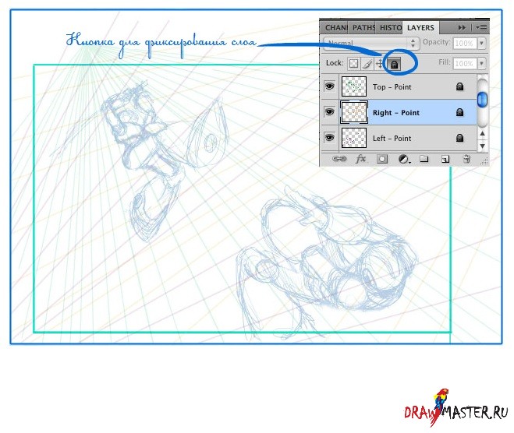Select the Left - Point layer name
The height and width of the screenshot is (433, 514).
click(392, 139)
